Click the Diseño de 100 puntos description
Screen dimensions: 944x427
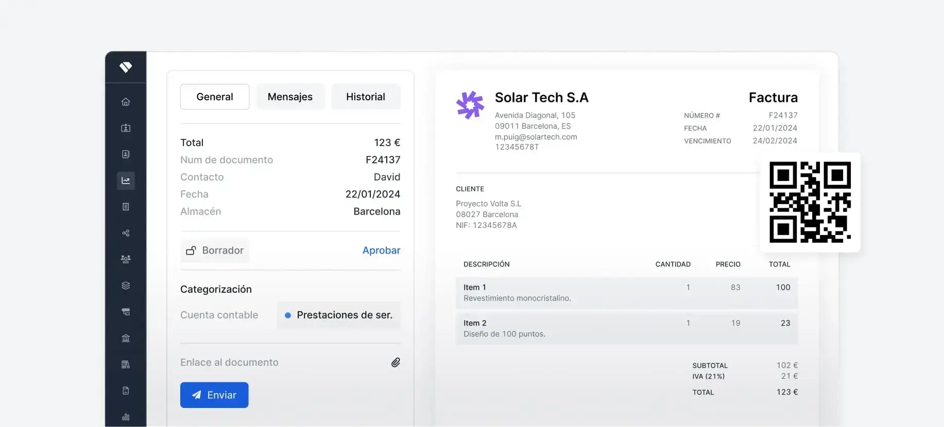tap(504, 334)
